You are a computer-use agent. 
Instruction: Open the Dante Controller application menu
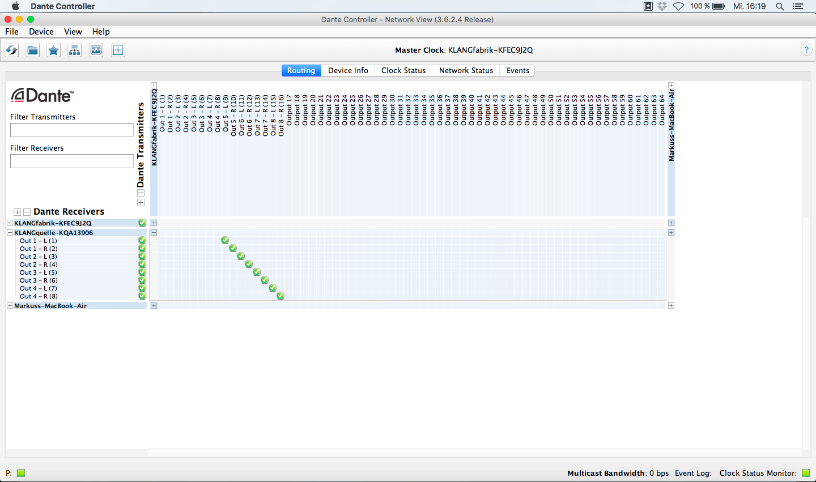coord(63,6)
